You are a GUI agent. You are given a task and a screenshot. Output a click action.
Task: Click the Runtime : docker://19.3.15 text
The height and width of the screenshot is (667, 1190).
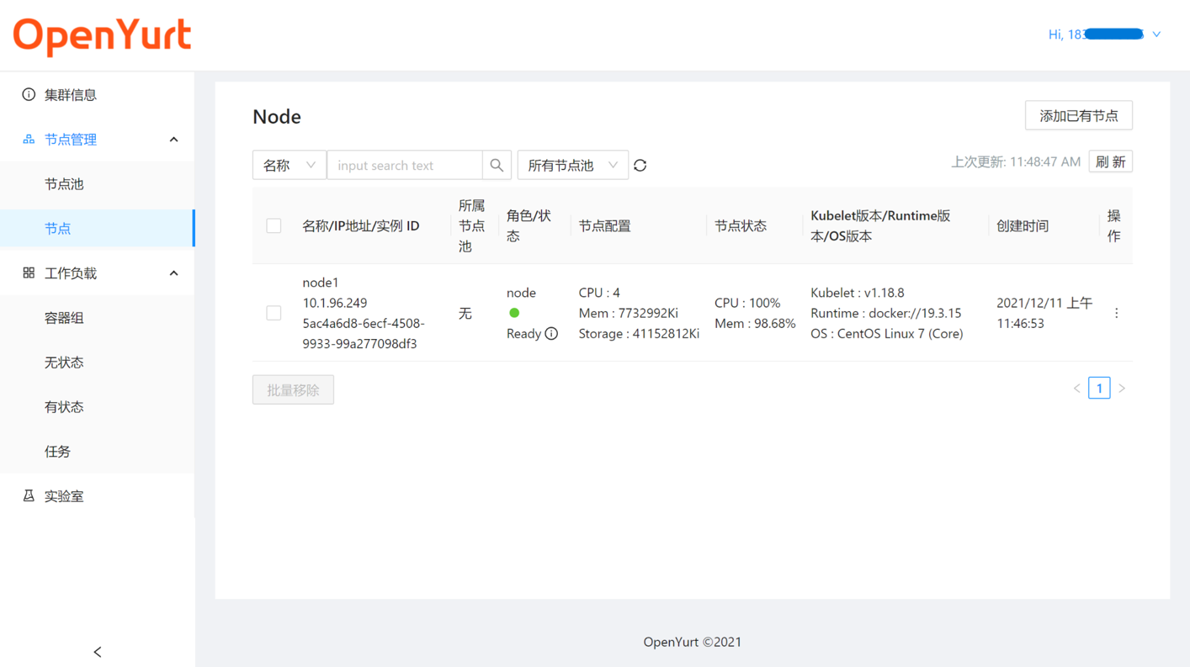tap(886, 313)
